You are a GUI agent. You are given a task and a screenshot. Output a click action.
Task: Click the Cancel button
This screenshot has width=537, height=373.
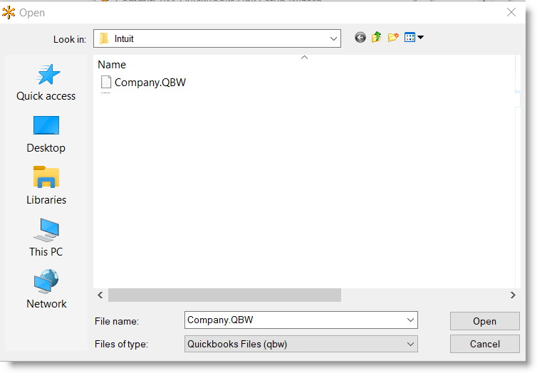pyautogui.click(x=484, y=344)
